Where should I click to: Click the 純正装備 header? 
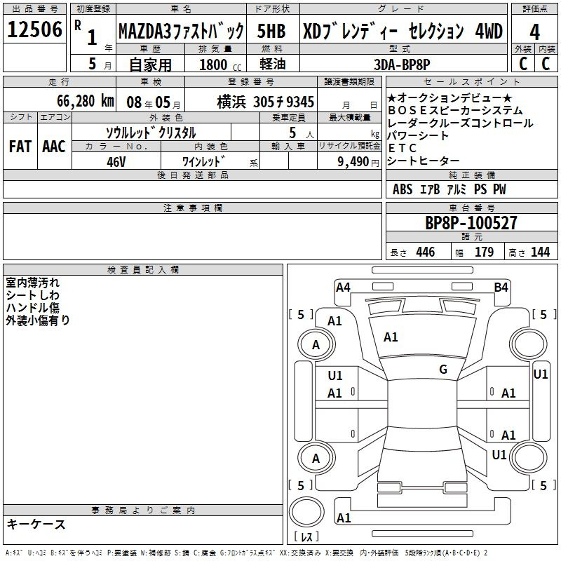coord(471,175)
